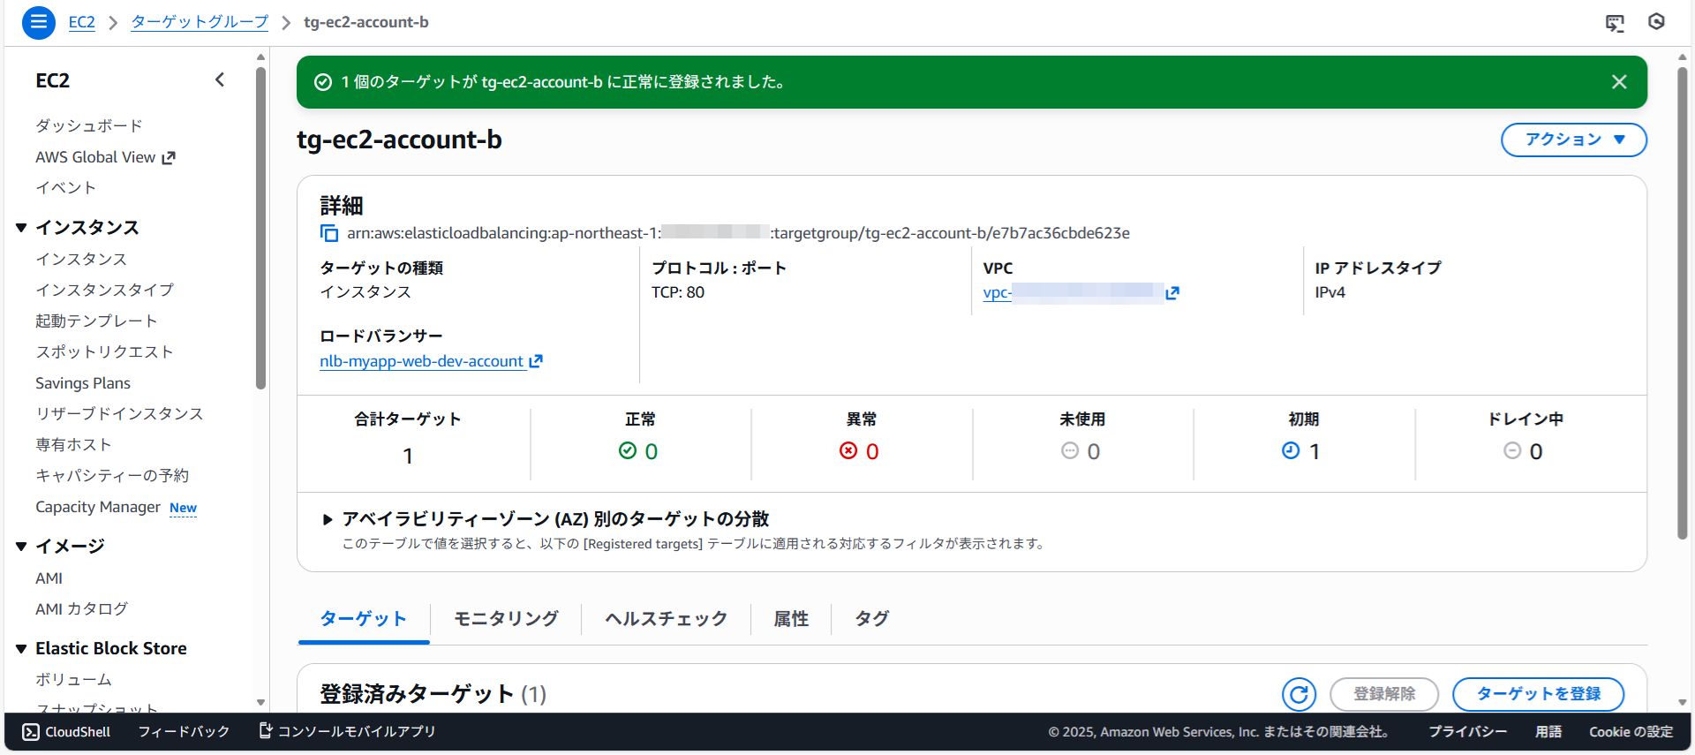Click the top-right screen help icon
This screenshot has width=1695, height=755.
pos(1614,23)
